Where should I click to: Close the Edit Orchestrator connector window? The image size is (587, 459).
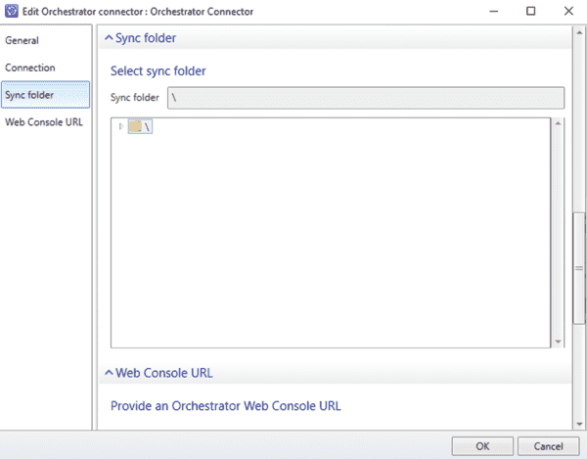568,11
